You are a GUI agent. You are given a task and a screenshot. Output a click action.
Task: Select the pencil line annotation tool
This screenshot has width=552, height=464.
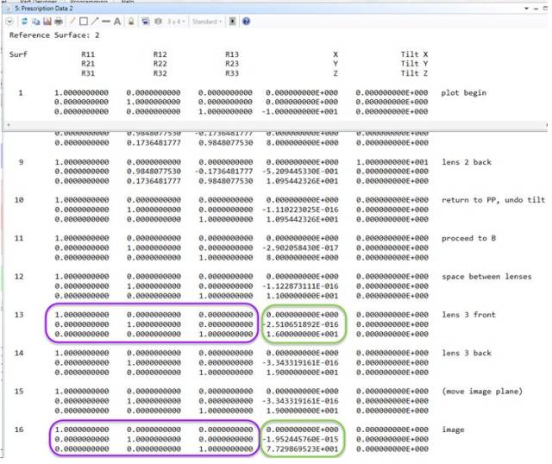click(x=72, y=21)
